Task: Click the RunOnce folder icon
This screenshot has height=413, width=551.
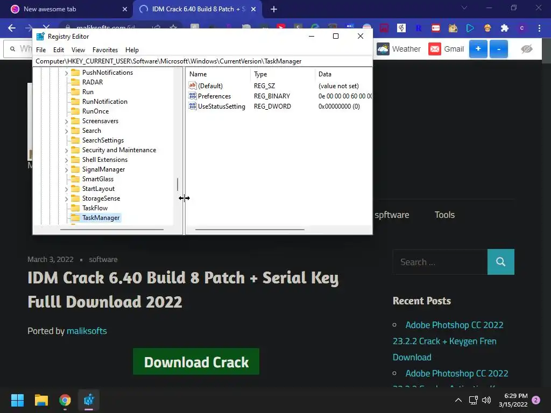Action: [75, 111]
